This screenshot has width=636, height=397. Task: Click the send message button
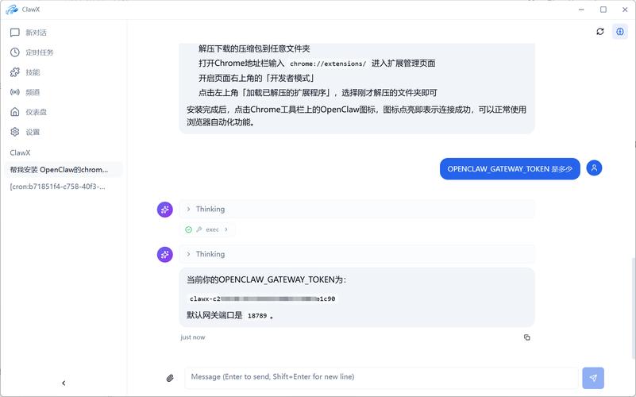click(x=593, y=378)
